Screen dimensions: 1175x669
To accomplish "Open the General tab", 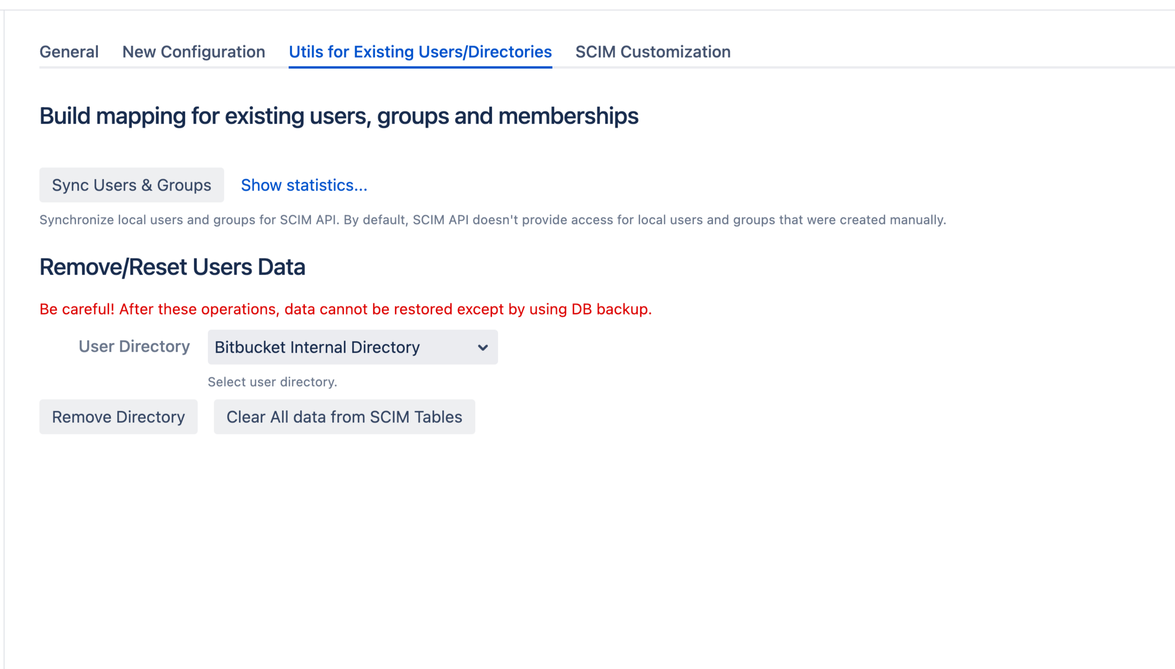I will coord(69,52).
